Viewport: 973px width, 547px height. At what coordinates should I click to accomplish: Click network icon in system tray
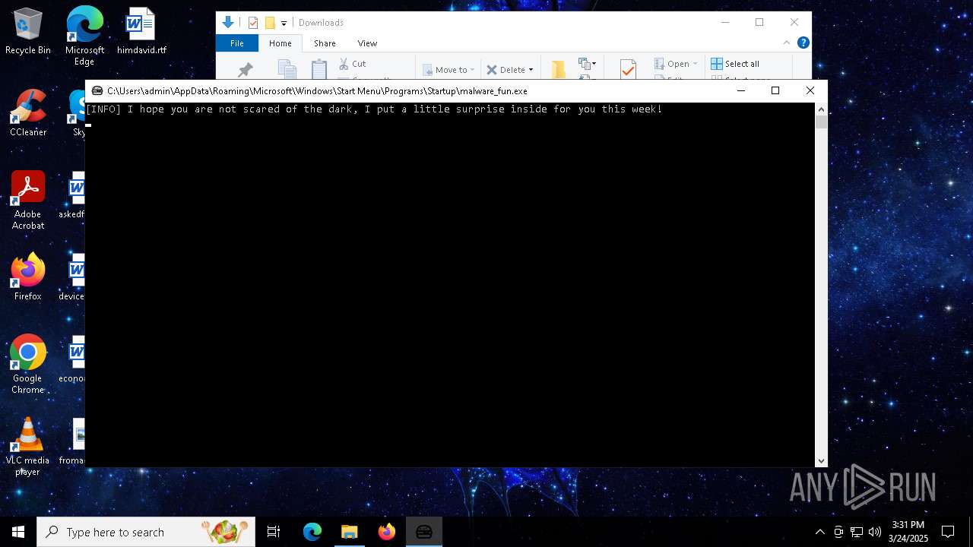click(x=857, y=532)
